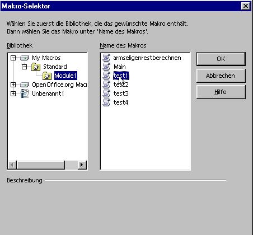Select the armseligenrestberechnen macro name
The width and height of the screenshot is (253, 235).
pos(147,58)
